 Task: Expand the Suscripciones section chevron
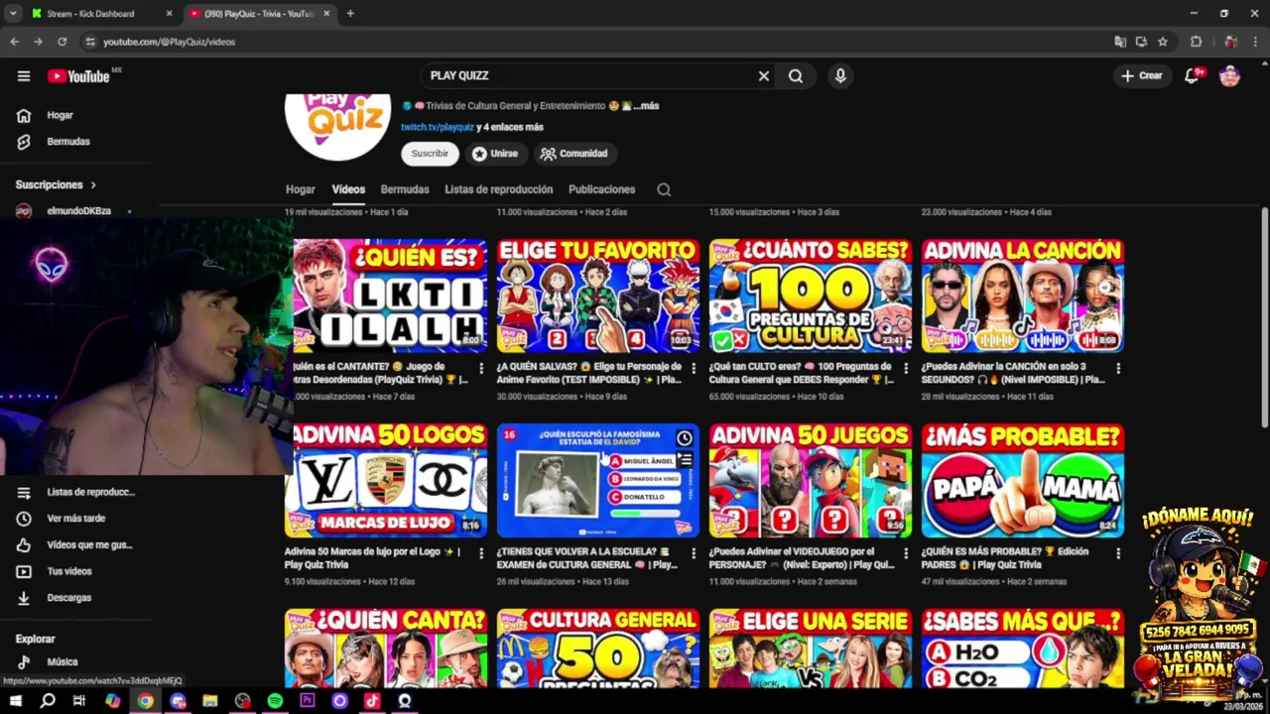(94, 184)
